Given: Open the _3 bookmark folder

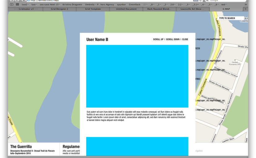Looking at the screenshot, I should click(188, 5).
